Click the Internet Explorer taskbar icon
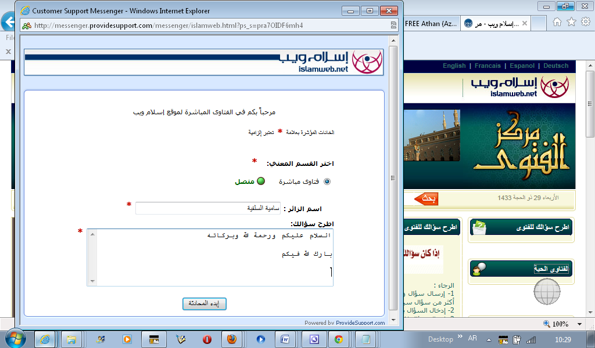Image resolution: width=595 pixels, height=348 pixels. (45, 339)
